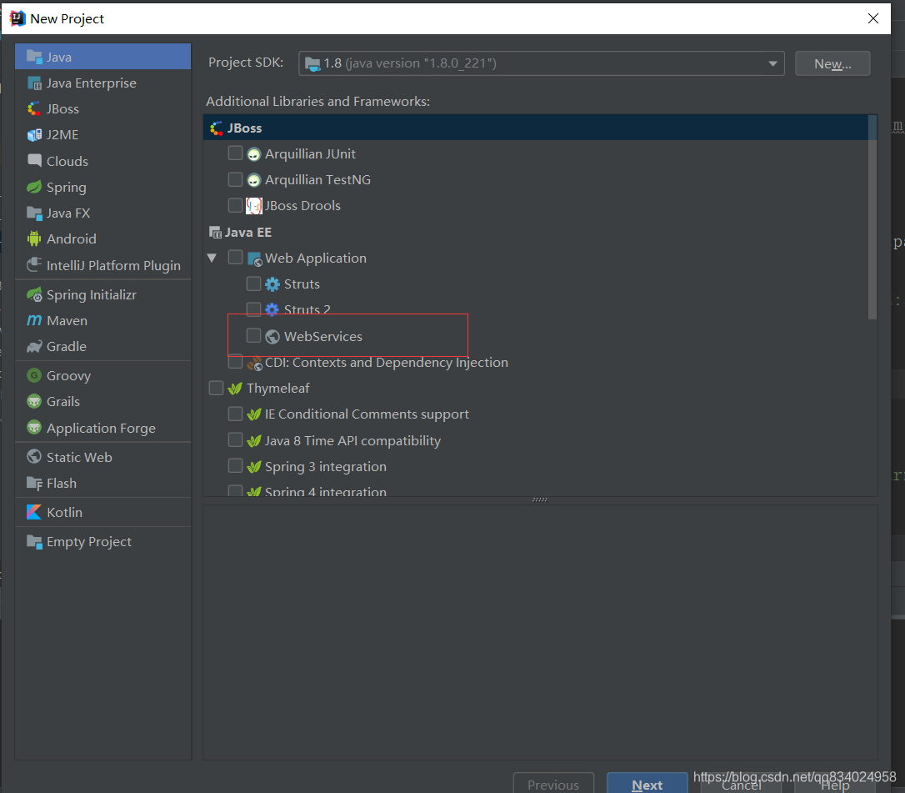Image resolution: width=905 pixels, height=793 pixels.
Task: Click the Empty Project folder icon
Action: 35,542
